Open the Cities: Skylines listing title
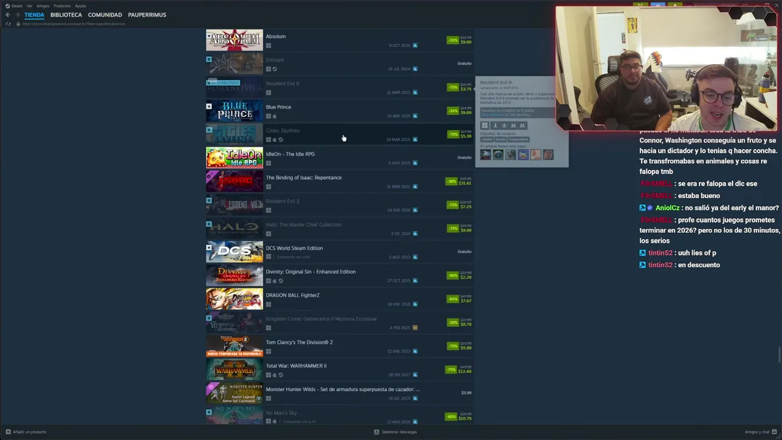The image size is (782, 440). (282, 131)
